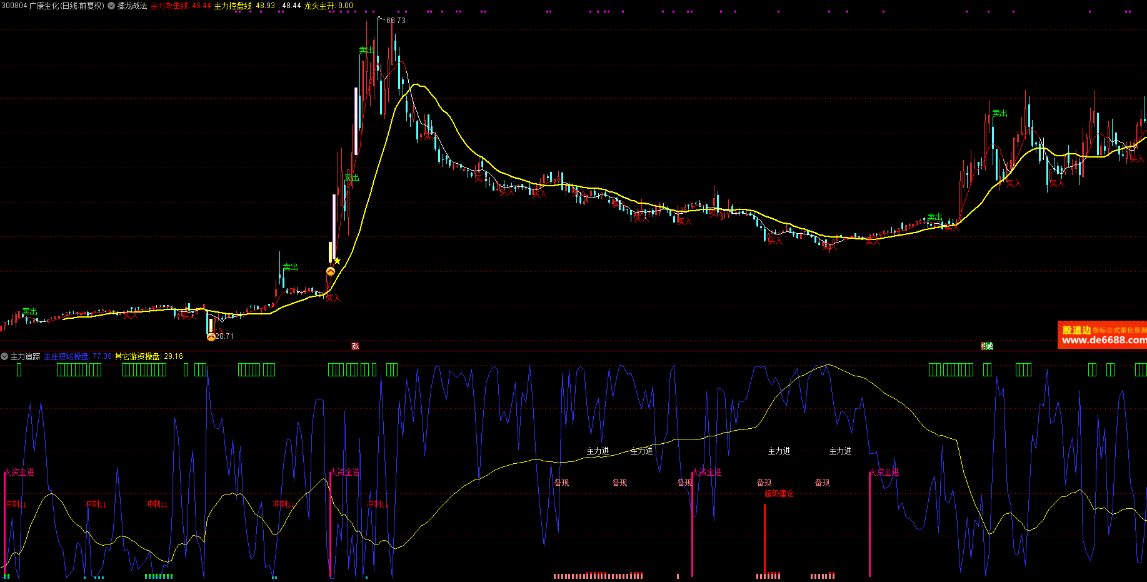Click the 买入 label under the yellow star
The image size is (1147, 582).
tap(333, 298)
